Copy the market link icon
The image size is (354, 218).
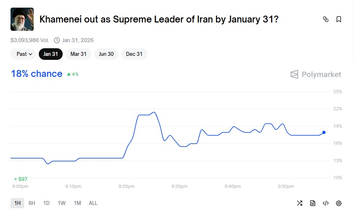325,19
